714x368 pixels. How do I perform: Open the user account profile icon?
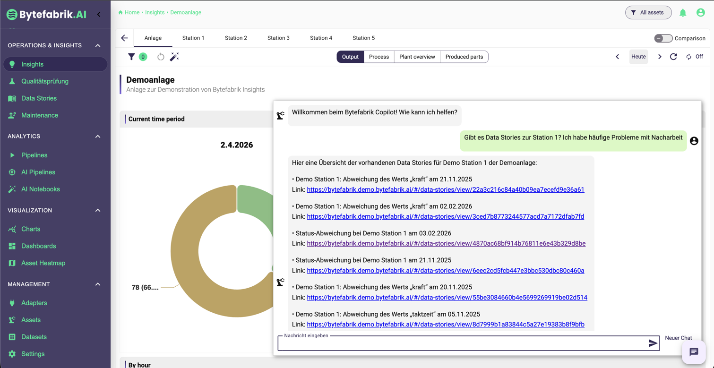(700, 13)
